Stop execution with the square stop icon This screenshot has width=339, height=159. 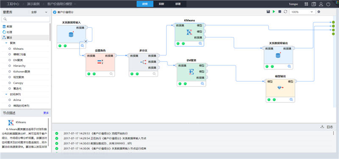(x=280, y=12)
